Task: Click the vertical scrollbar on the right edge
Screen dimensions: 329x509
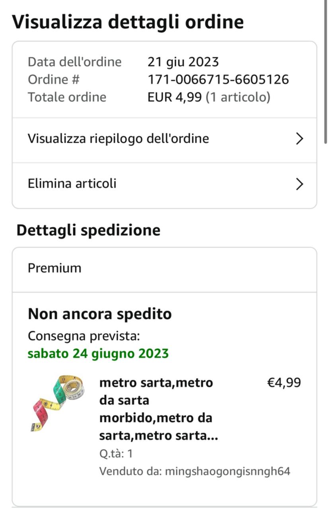Action: click(326, 72)
